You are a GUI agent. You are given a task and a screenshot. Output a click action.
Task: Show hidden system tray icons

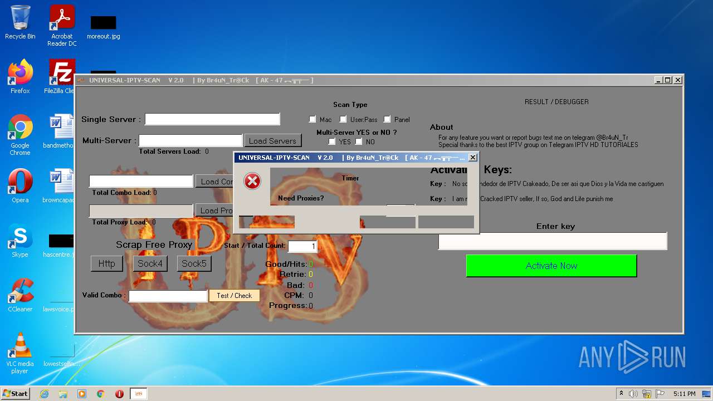point(621,394)
